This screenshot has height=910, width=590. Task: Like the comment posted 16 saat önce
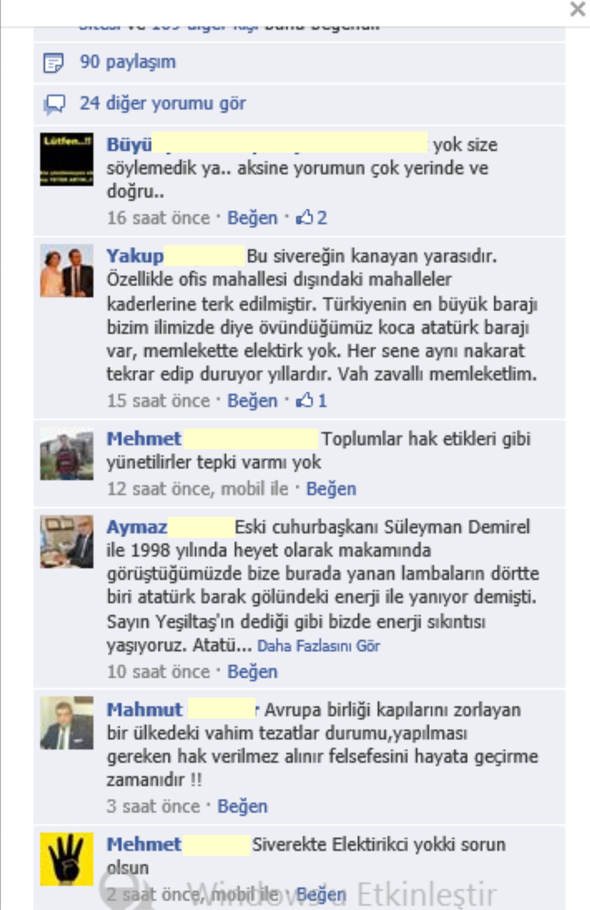click(x=252, y=218)
